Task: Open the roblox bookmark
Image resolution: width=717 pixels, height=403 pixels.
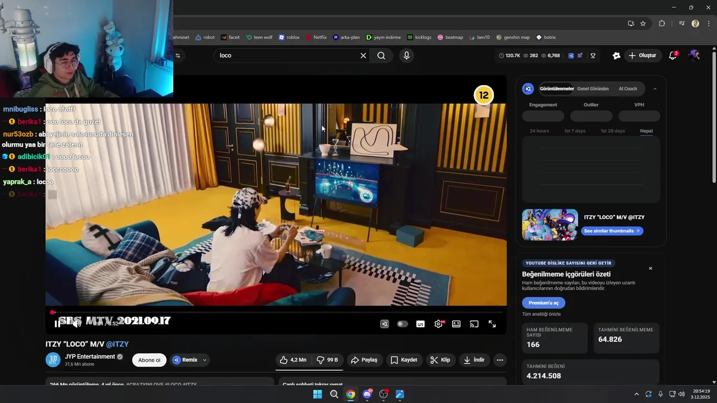Action: [x=289, y=38]
